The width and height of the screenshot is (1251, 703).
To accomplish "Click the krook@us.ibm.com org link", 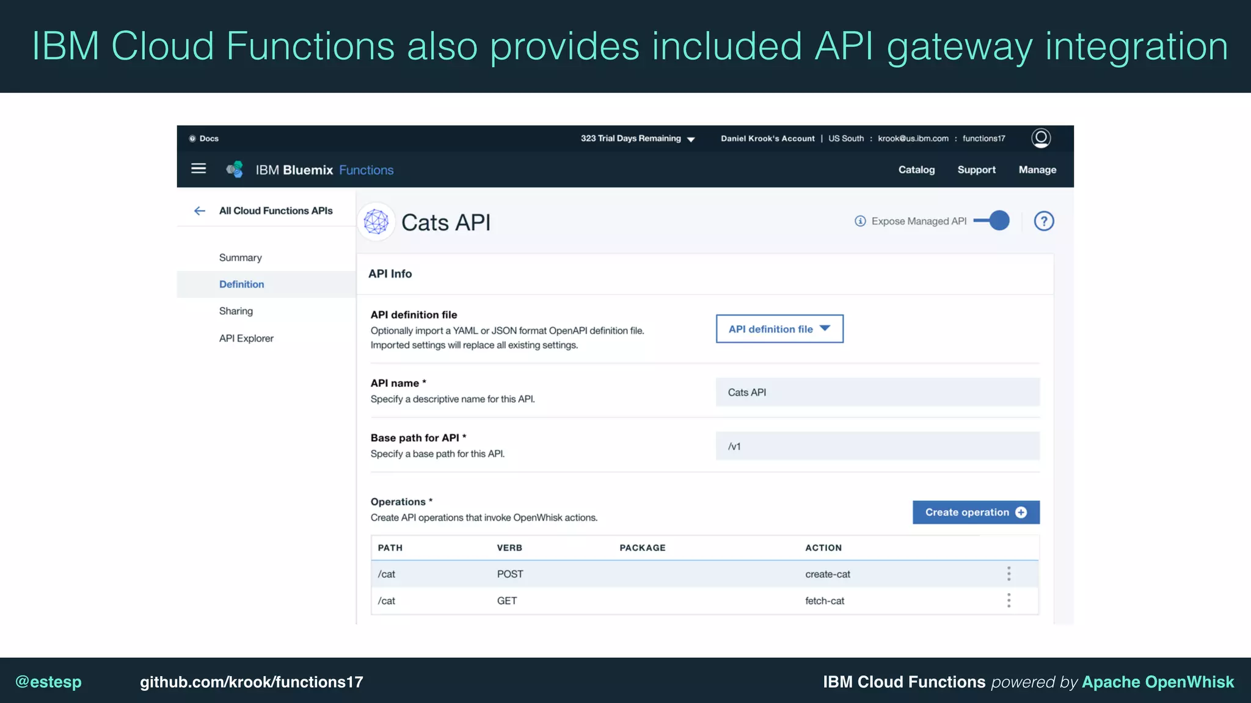I will pyautogui.click(x=913, y=139).
